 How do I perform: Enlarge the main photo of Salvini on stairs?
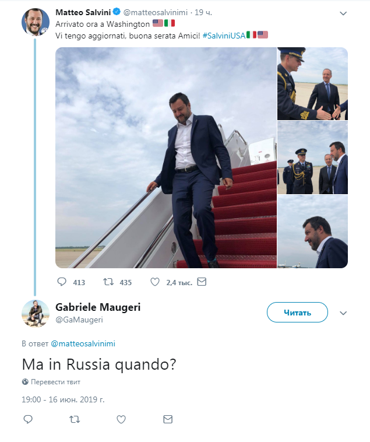(x=166, y=157)
